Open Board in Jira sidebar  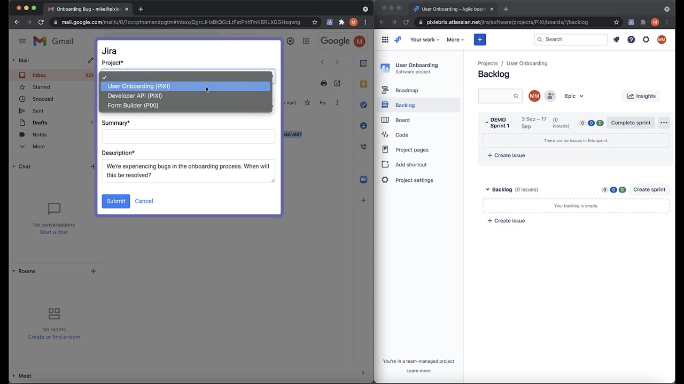point(419,120)
